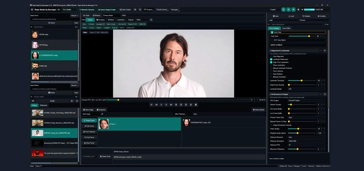Open the English language dropdown
The width and height of the screenshot is (364, 171).
(275, 10)
